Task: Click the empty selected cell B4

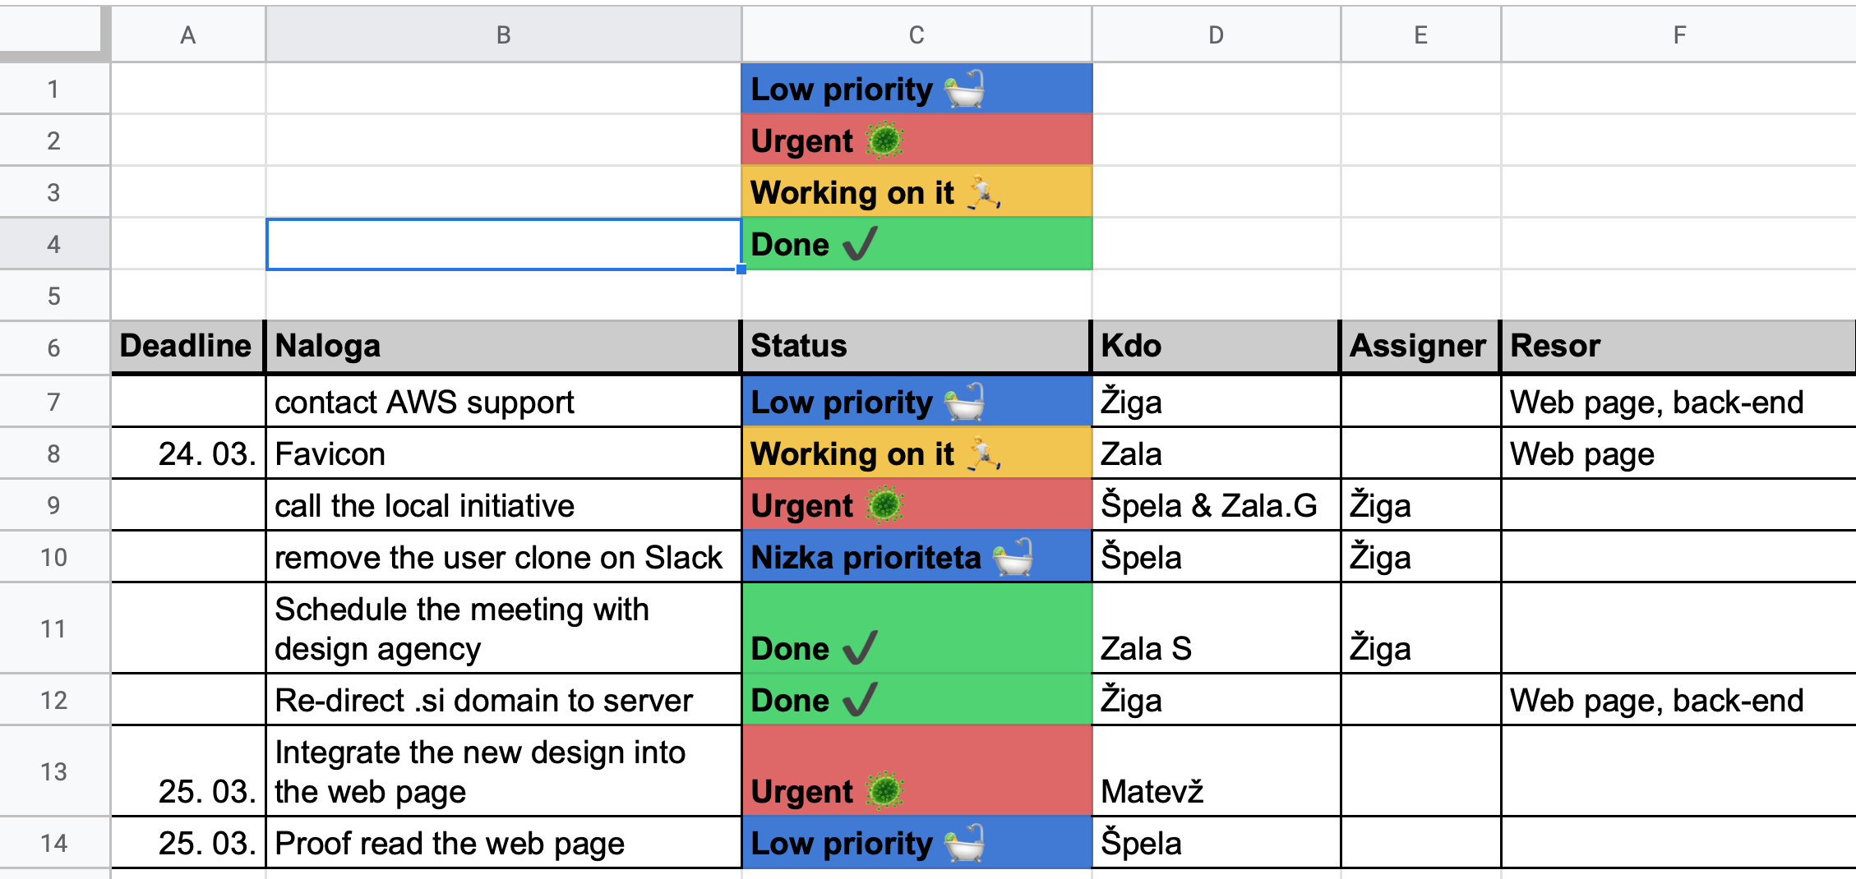Action: click(x=503, y=244)
